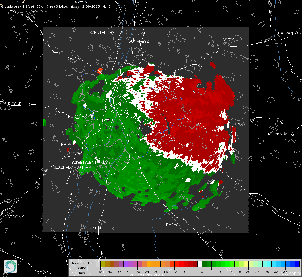Click the MONOR map label
Viewport: 302px width, 277px height.
(x=217, y=155)
